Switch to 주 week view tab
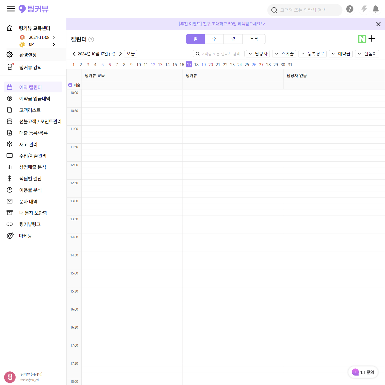This screenshot has height=385, width=385. (x=214, y=39)
